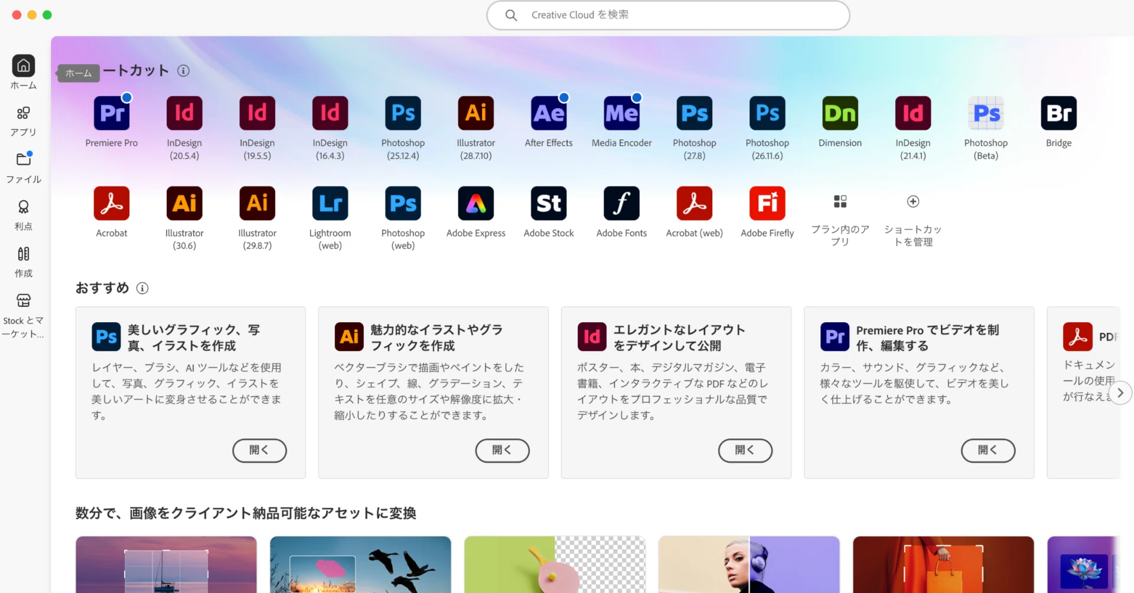Screen dimensions: 1134x593
Task: Click 開く on the Illustrator card
Action: 502,450
